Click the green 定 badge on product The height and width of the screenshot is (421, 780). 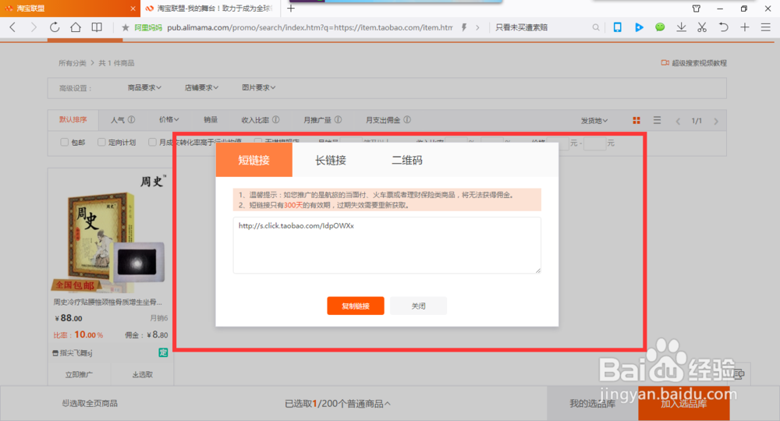[163, 352]
